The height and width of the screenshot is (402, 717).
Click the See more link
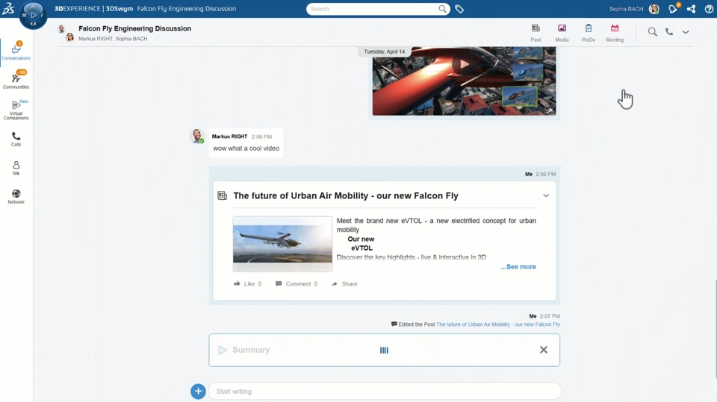518,267
